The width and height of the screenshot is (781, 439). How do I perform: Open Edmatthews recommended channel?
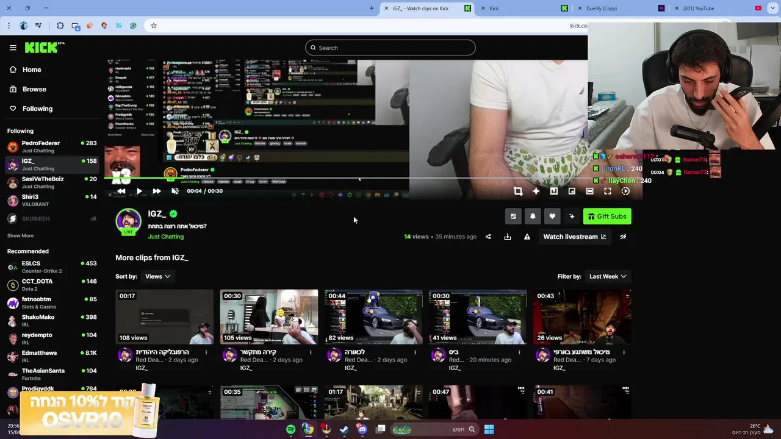pos(52,356)
